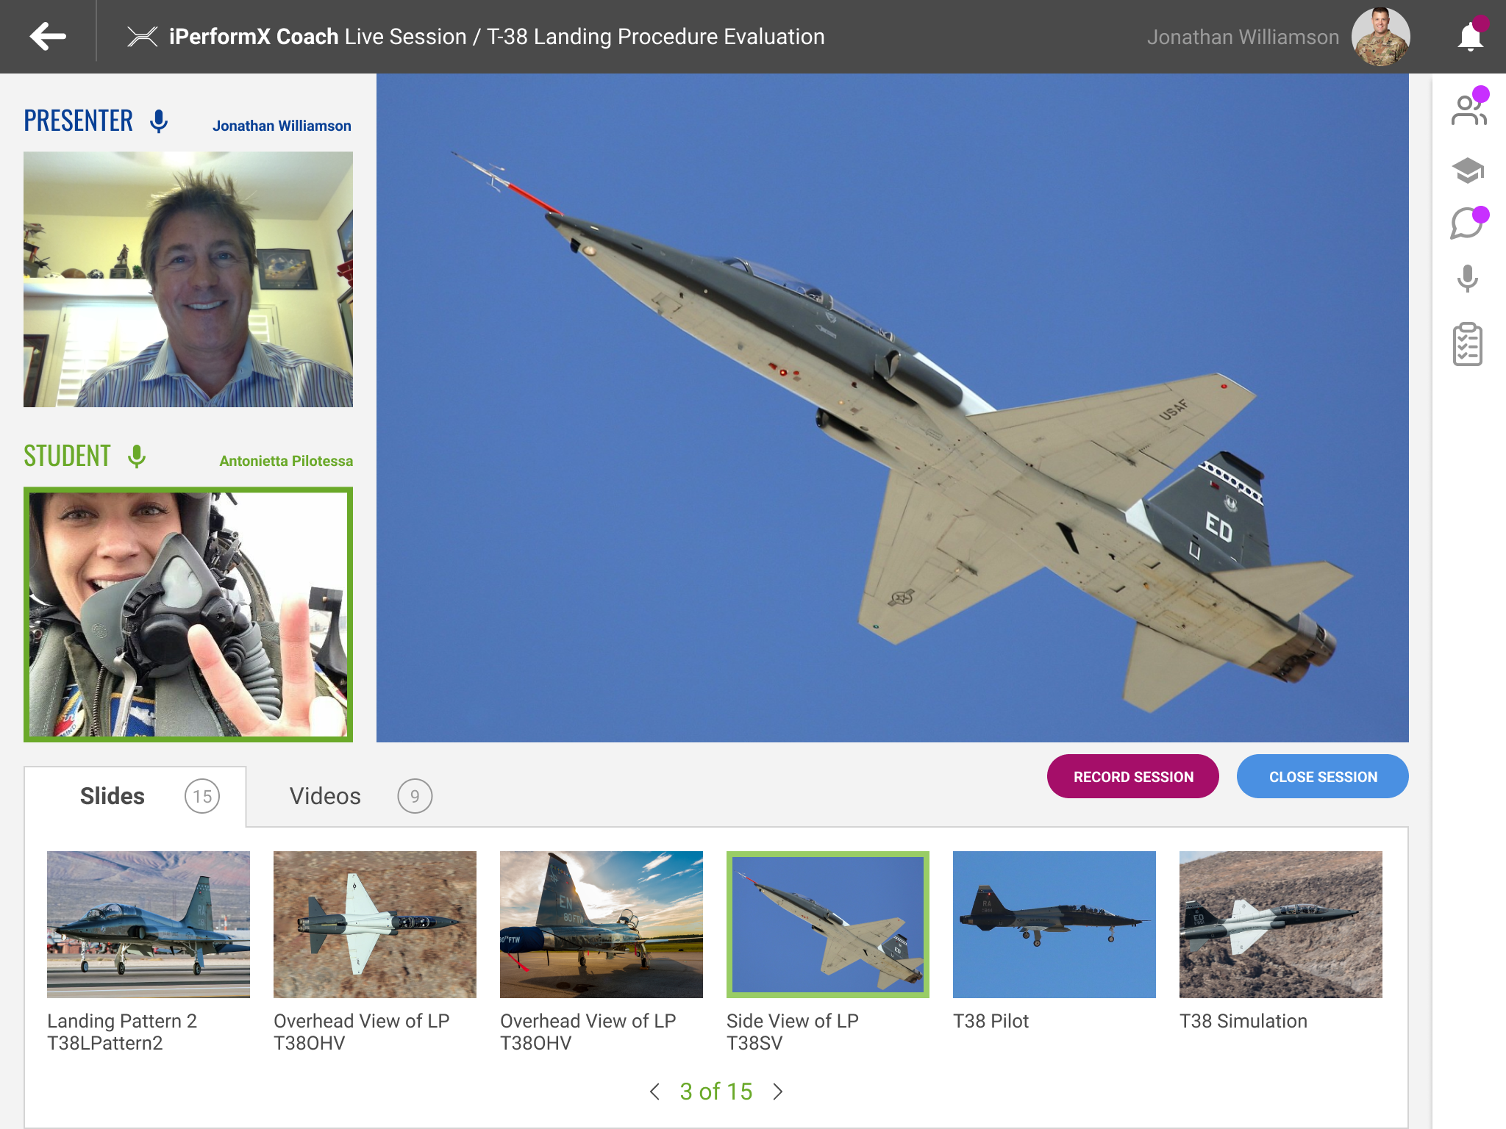This screenshot has height=1129, width=1506.
Task: Open the chat bubble icon
Action: click(x=1467, y=223)
